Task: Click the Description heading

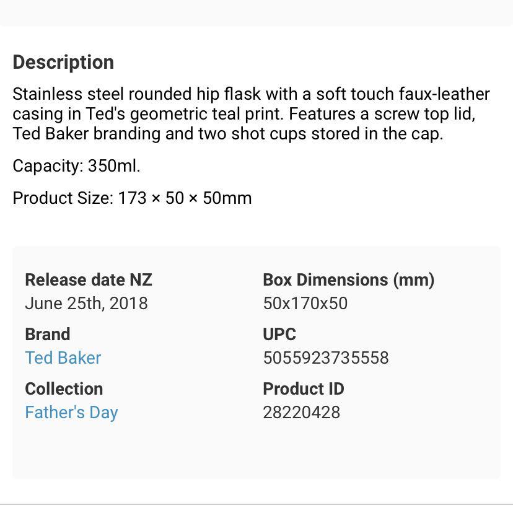Action: [x=63, y=62]
